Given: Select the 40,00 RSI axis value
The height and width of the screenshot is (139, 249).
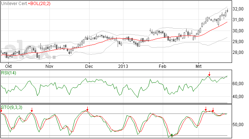Looking at the screenshot, I should click(x=238, y=97).
